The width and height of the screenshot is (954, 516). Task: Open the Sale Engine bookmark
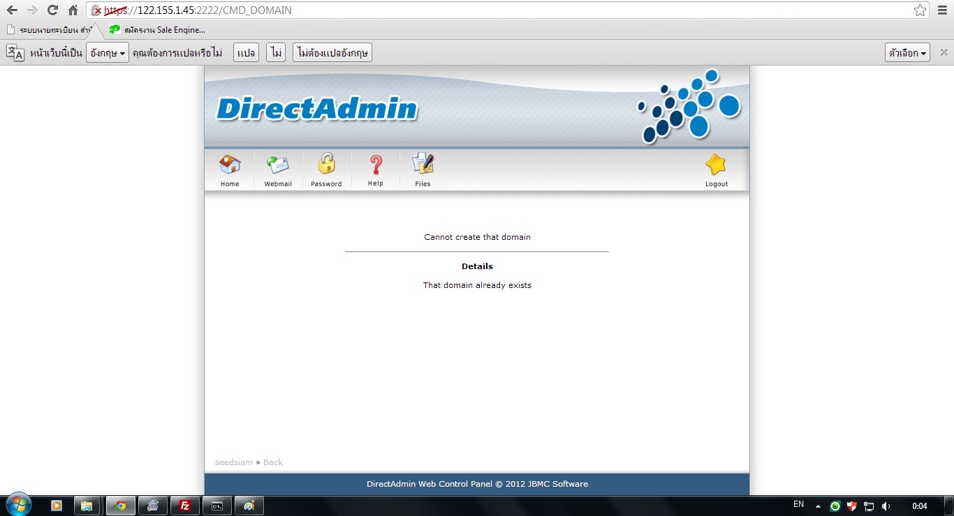(x=157, y=30)
